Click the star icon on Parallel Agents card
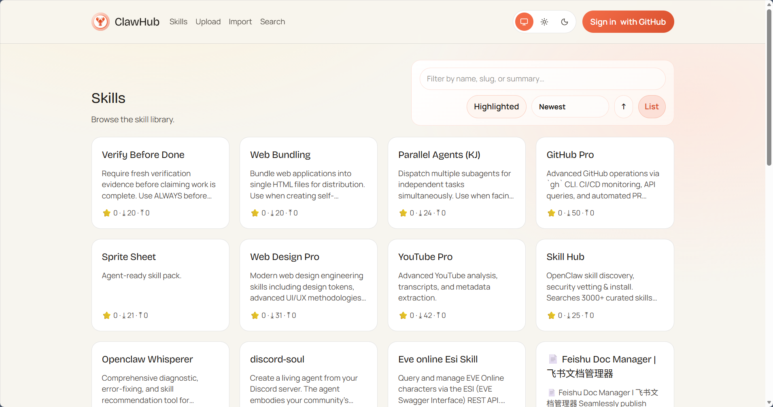 403,213
